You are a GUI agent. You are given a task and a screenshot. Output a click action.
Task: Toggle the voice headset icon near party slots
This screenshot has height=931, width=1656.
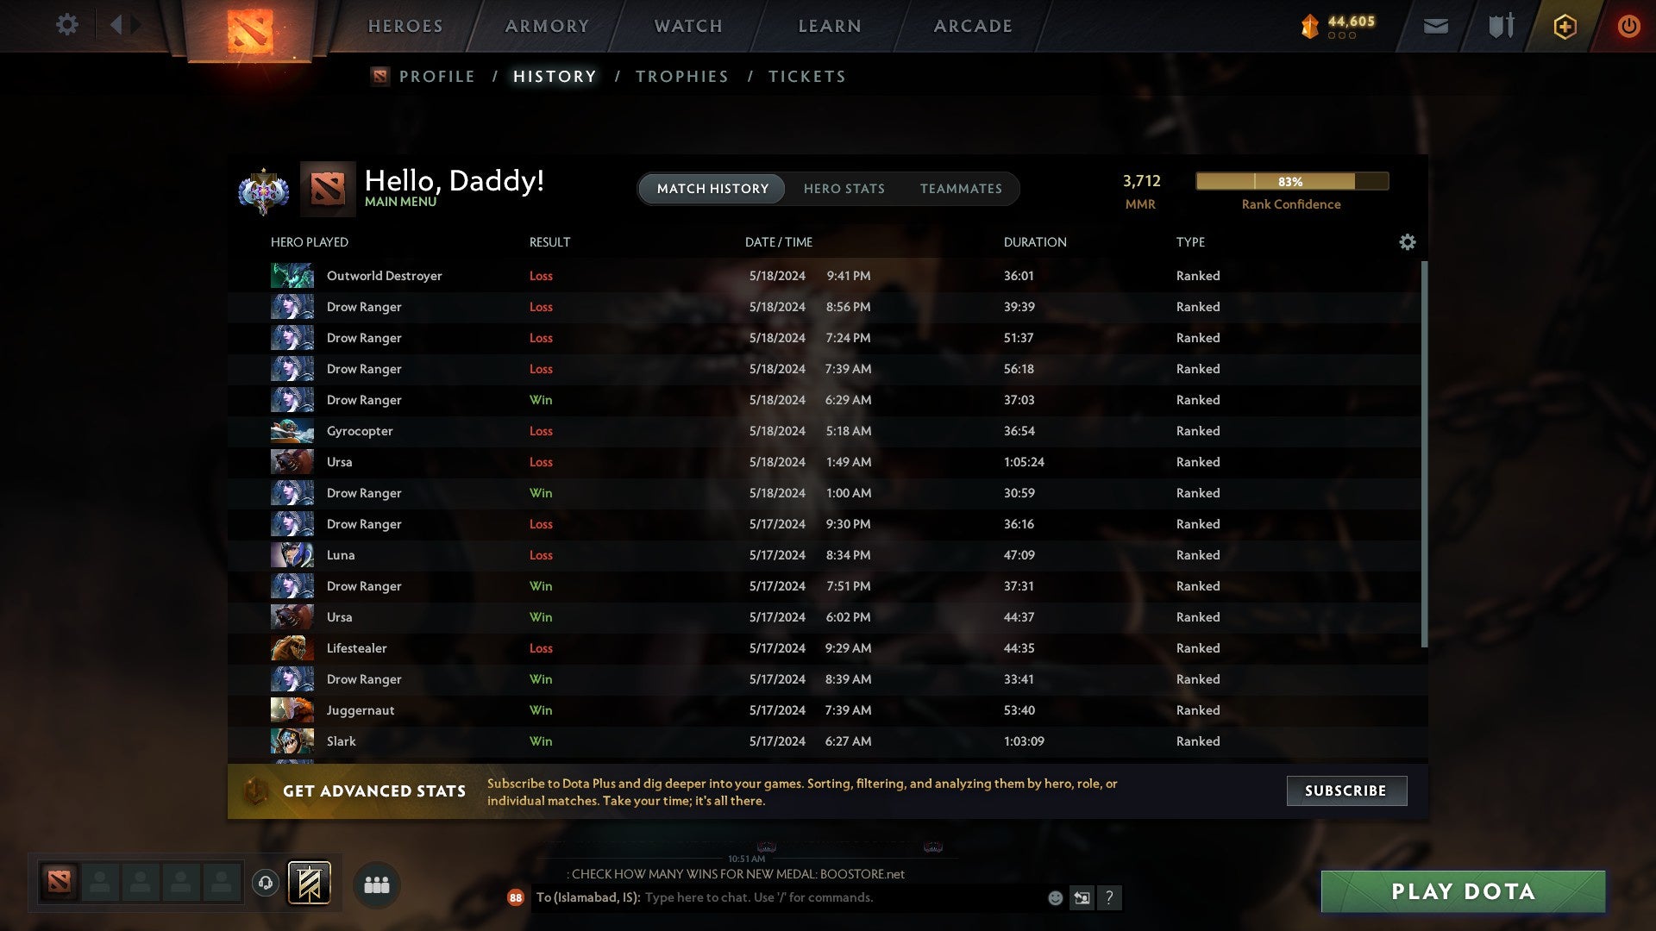pyautogui.click(x=266, y=884)
